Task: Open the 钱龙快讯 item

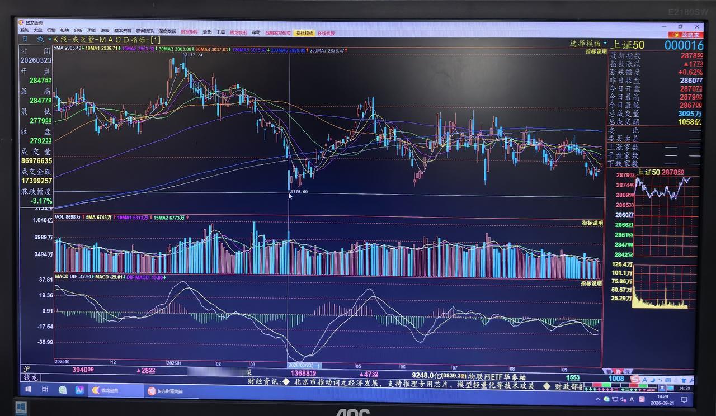Action: [238, 32]
